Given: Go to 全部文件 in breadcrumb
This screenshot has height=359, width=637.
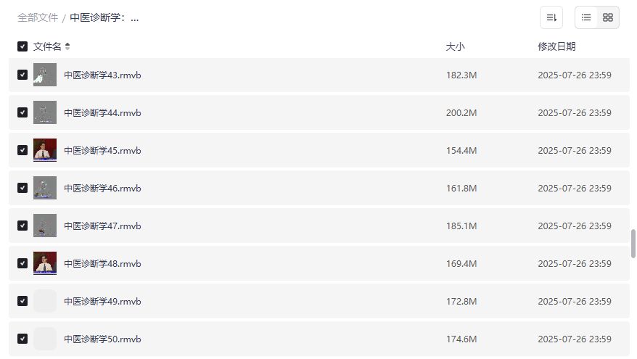Looking at the screenshot, I should coord(38,17).
